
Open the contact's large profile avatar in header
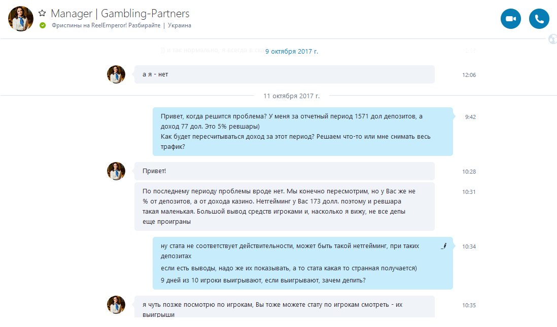tap(21, 19)
